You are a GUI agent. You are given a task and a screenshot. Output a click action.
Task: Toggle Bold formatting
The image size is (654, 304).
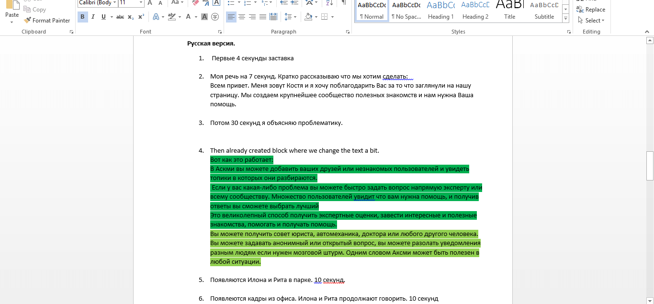click(82, 17)
